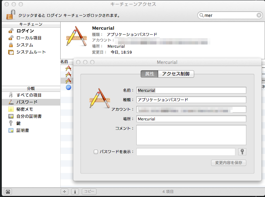Image resolution: width=265 pixels, height=197 pixels.
Task: Click the plus button to add keychain item
Action: tap(64, 192)
